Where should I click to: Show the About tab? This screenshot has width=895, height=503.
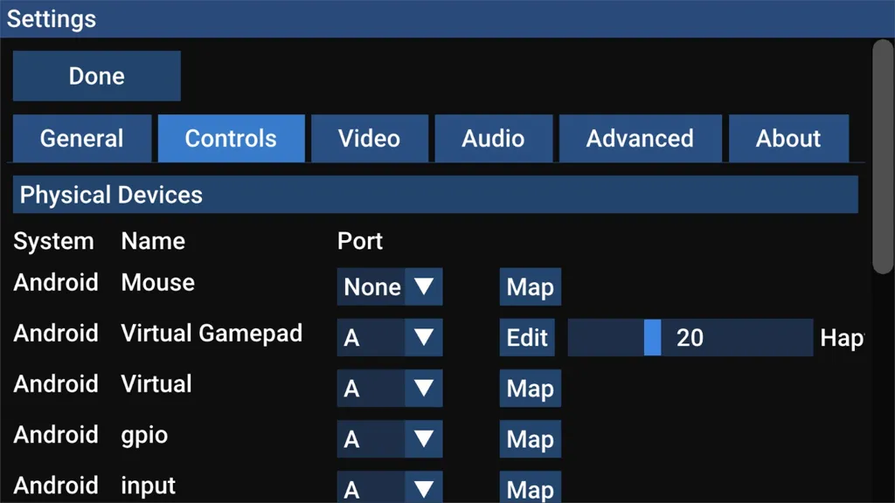click(x=789, y=139)
